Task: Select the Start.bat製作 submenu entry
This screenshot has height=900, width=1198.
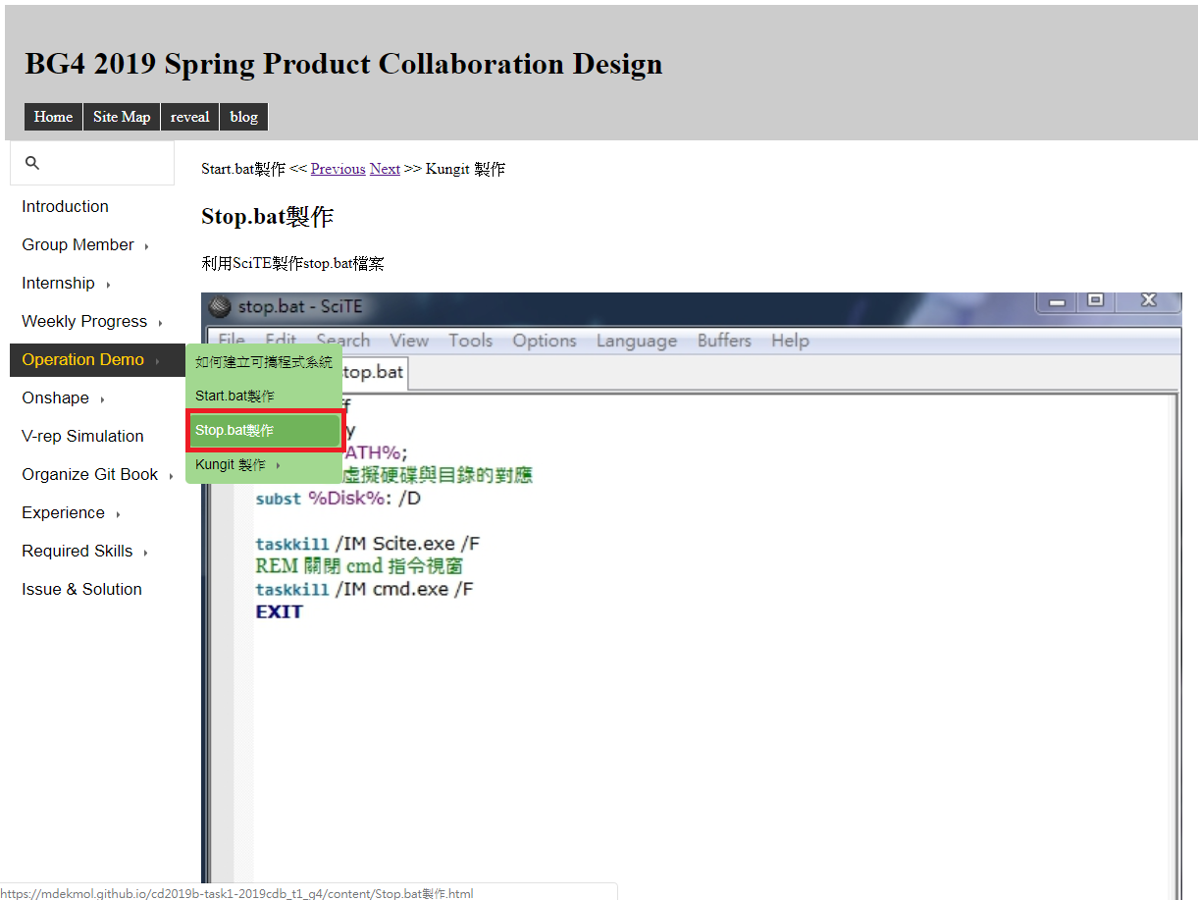Action: (234, 397)
